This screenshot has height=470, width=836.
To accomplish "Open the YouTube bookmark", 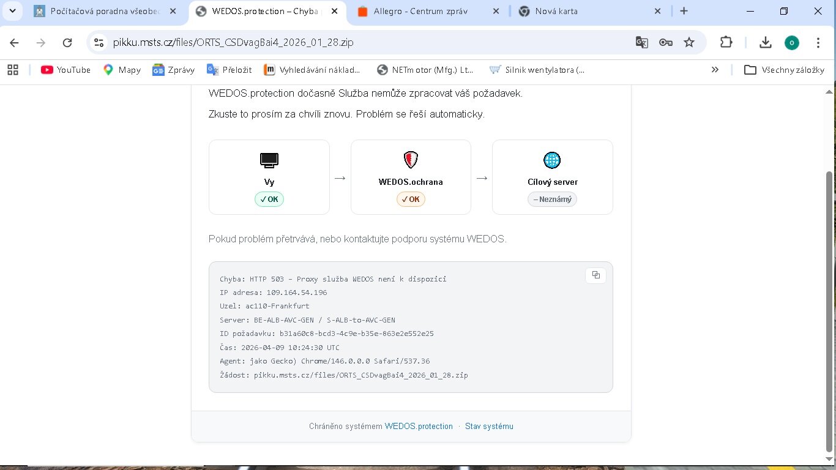I will point(65,70).
